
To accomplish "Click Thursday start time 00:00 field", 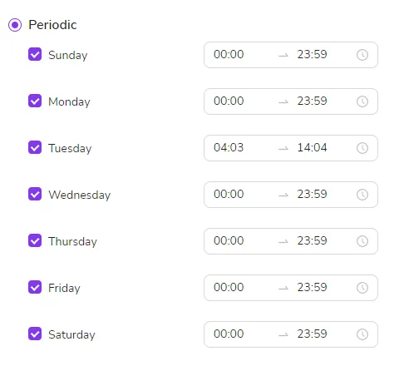I will pyautogui.click(x=229, y=240).
